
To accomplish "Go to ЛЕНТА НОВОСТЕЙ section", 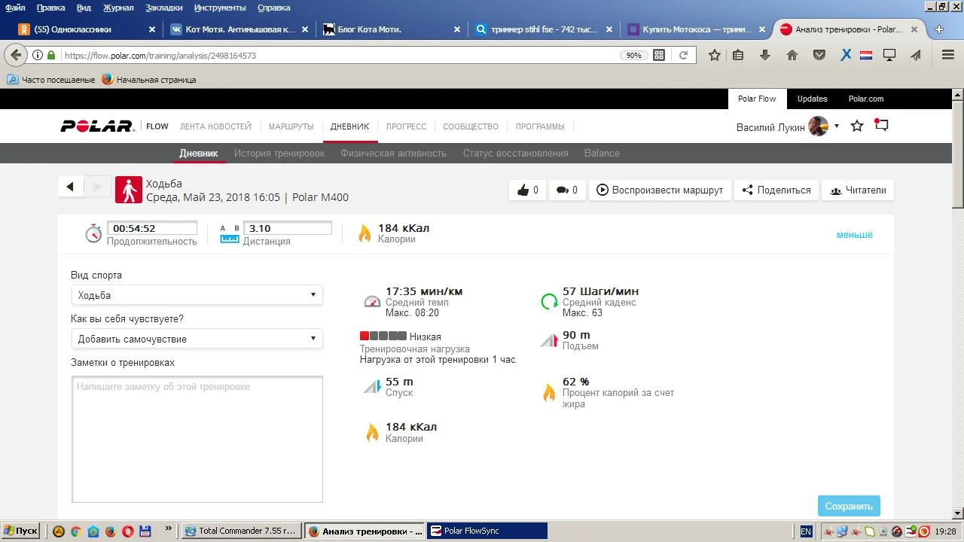I will point(215,126).
